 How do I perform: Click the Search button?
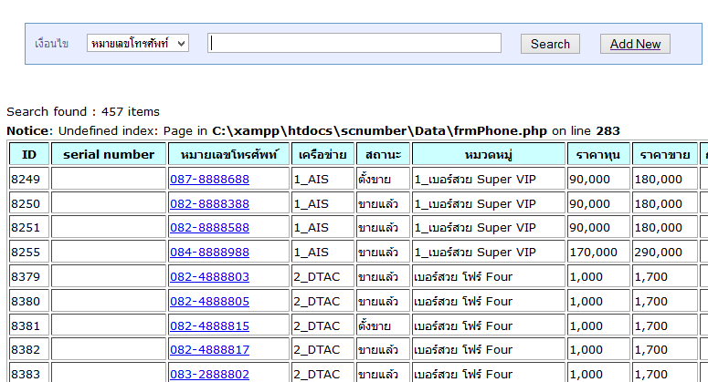point(550,44)
